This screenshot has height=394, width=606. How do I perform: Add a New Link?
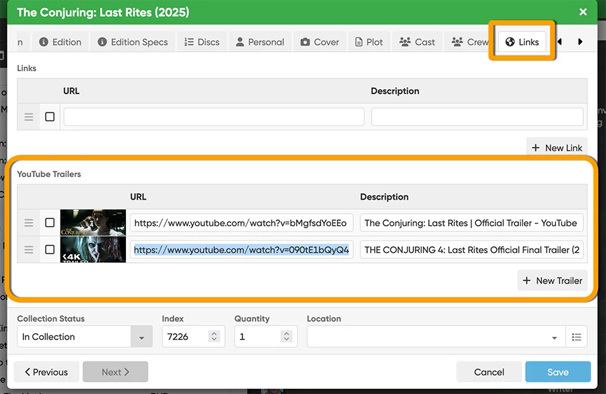[557, 148]
